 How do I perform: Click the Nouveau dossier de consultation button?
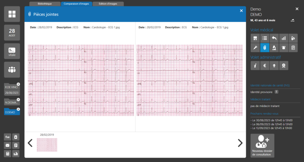[262, 146]
